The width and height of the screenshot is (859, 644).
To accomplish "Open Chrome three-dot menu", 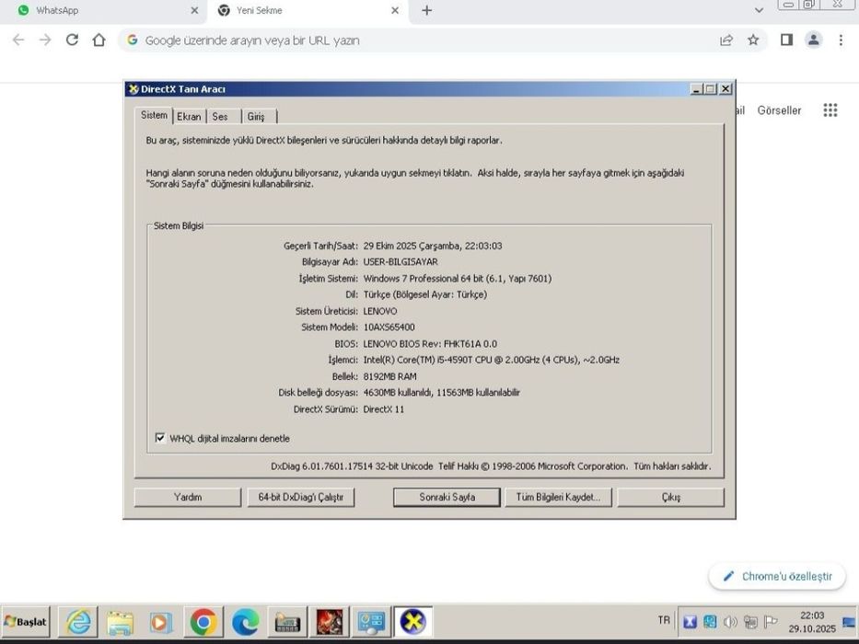I will (x=841, y=40).
